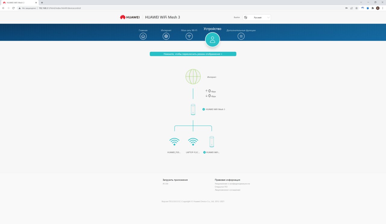
Task: Select the LAPTOP-FLSC Wi-Fi device icon
Action: tap(193, 142)
